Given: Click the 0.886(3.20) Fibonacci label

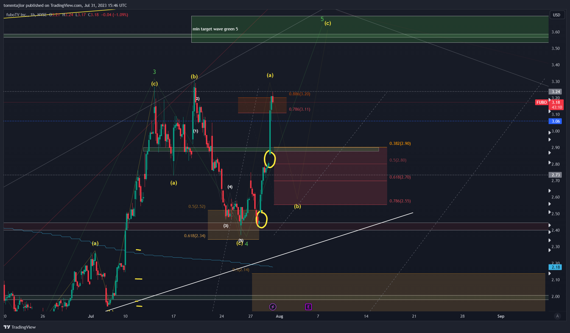Looking at the screenshot, I should [x=300, y=94].
